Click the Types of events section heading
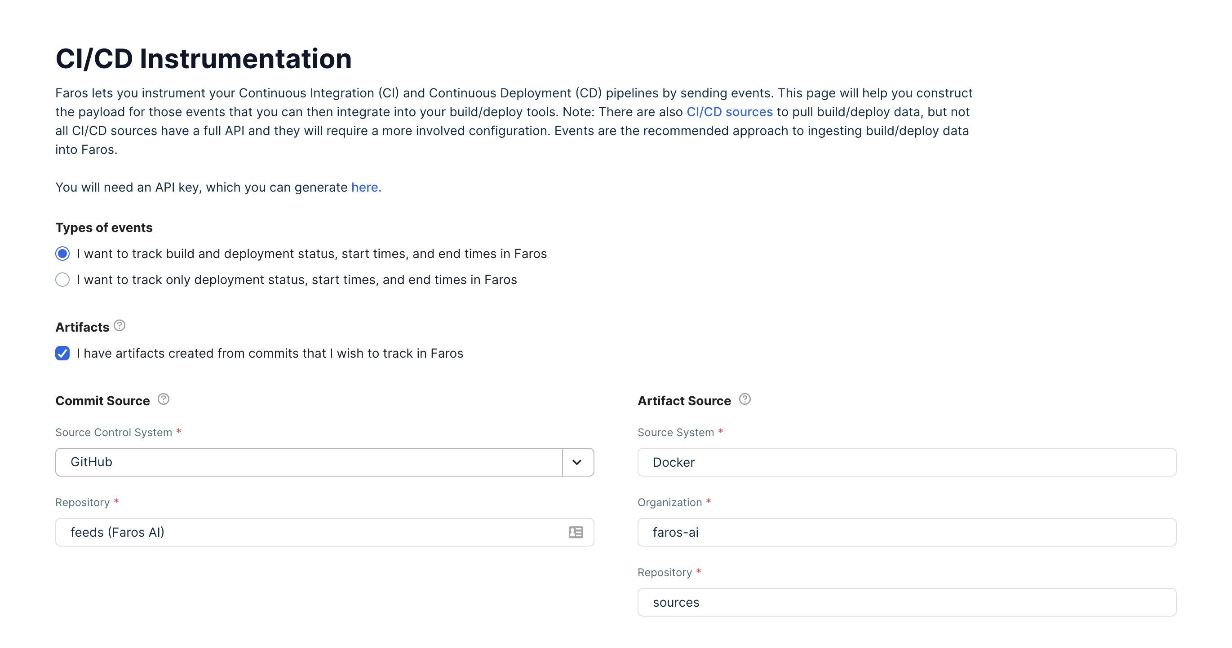The width and height of the screenshot is (1232, 648). tap(104, 228)
